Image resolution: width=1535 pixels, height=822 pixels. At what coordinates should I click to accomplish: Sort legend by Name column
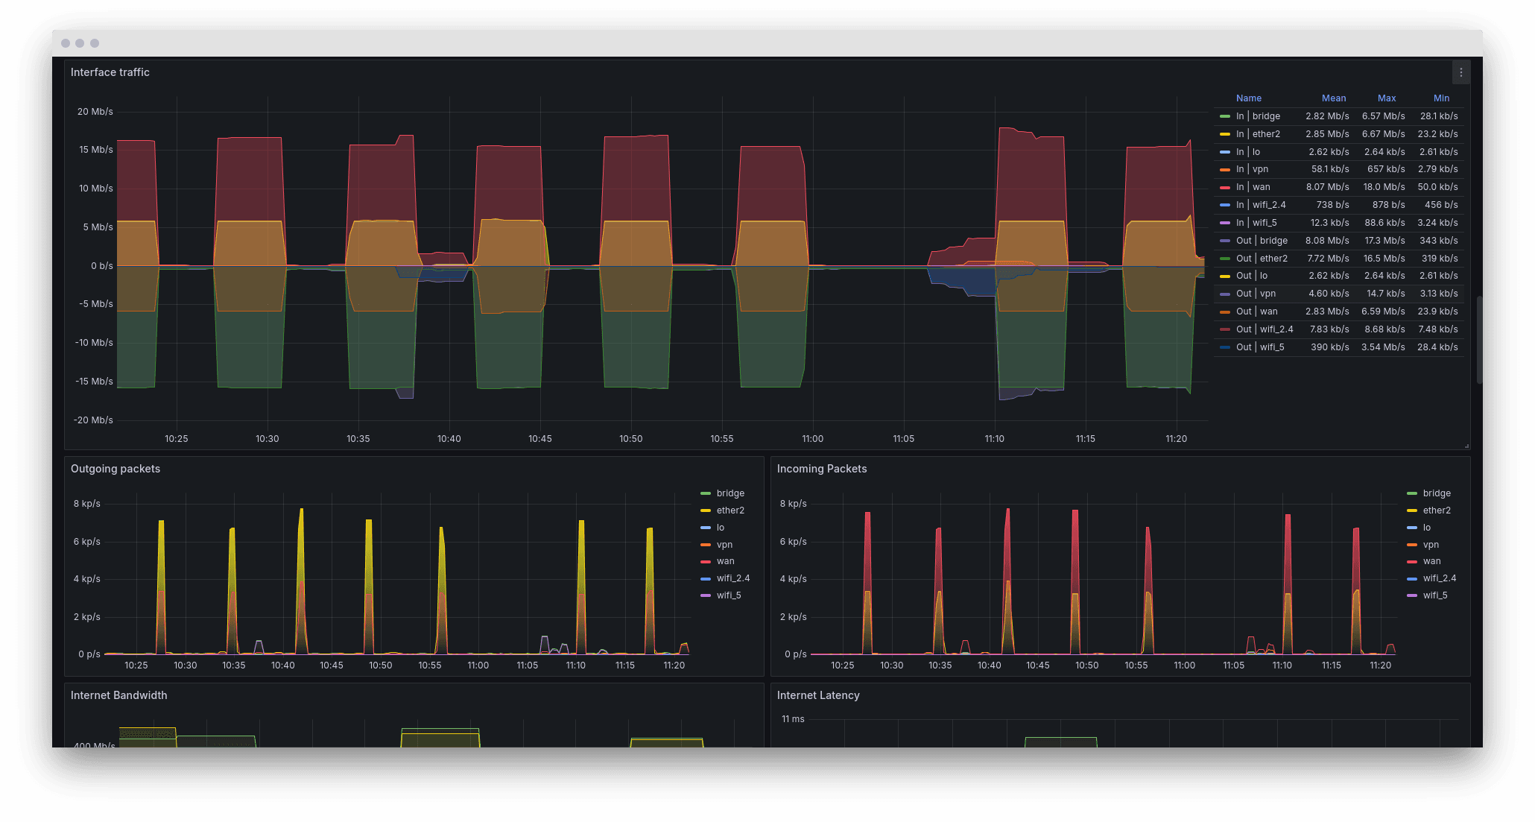[x=1249, y=98]
